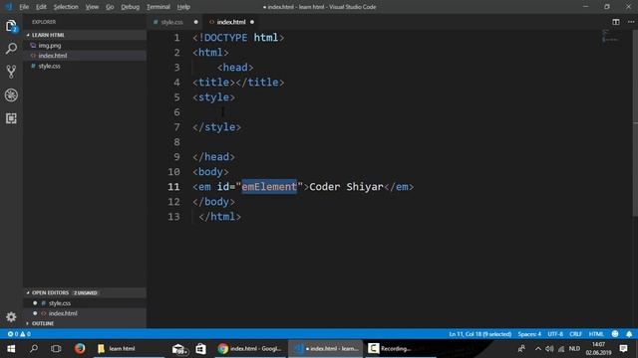Open the Debug menu
Image resolution: width=638 pixels, height=358 pixels.
coord(131,7)
